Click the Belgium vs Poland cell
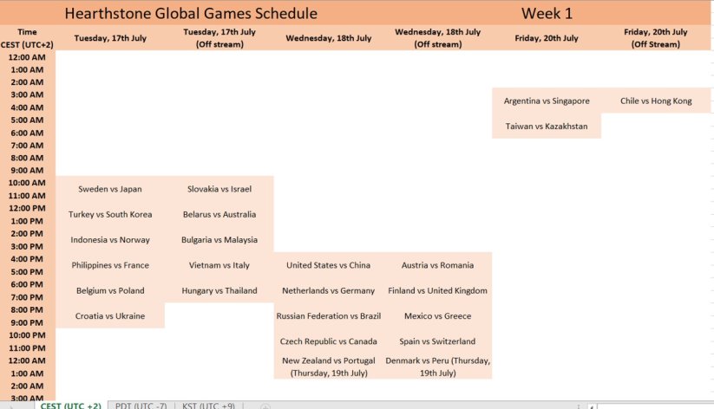This screenshot has width=714, height=409. 110,290
